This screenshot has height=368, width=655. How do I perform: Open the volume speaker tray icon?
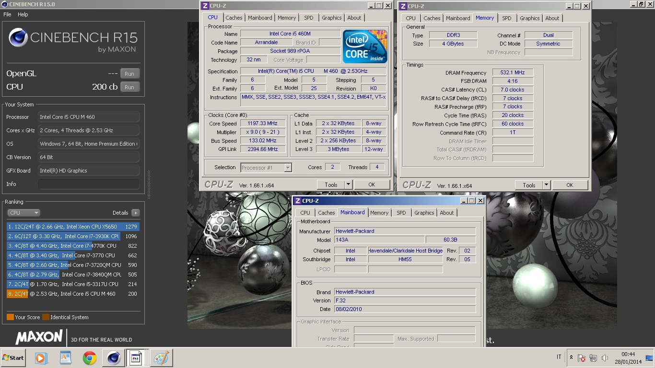tap(605, 357)
